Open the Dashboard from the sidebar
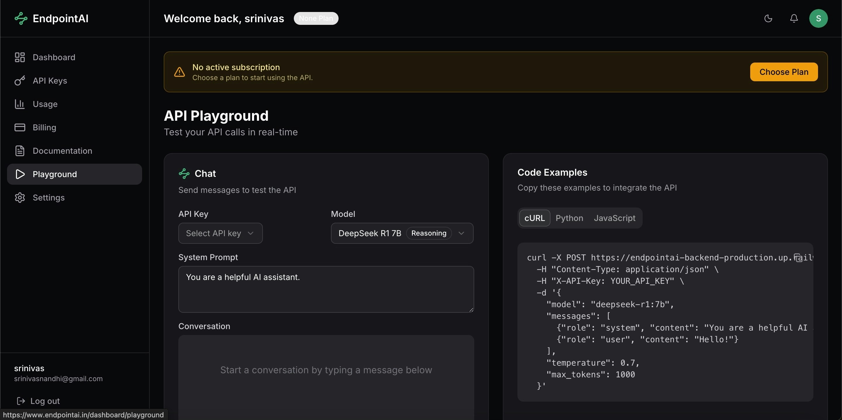The image size is (842, 420). pos(54,57)
